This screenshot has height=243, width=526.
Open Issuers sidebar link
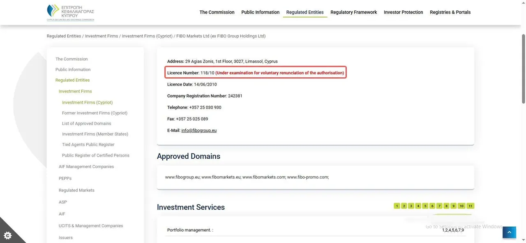tap(66, 238)
